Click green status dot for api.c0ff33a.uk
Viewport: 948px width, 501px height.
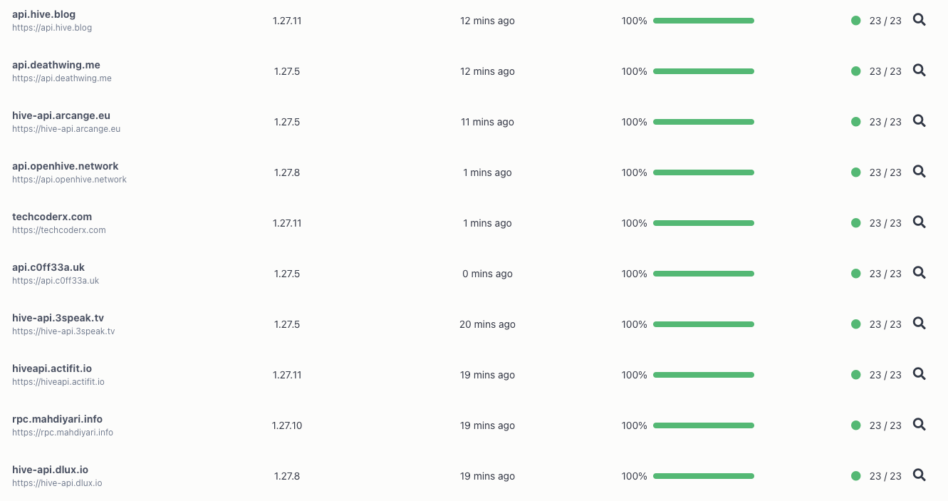tap(856, 274)
